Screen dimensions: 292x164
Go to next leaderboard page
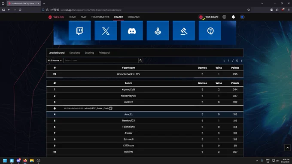point(242,61)
